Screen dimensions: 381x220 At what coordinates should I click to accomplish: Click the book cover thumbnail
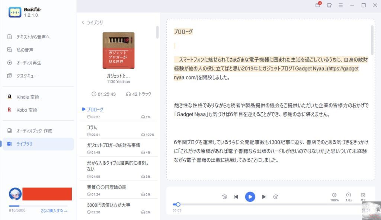coord(118,50)
